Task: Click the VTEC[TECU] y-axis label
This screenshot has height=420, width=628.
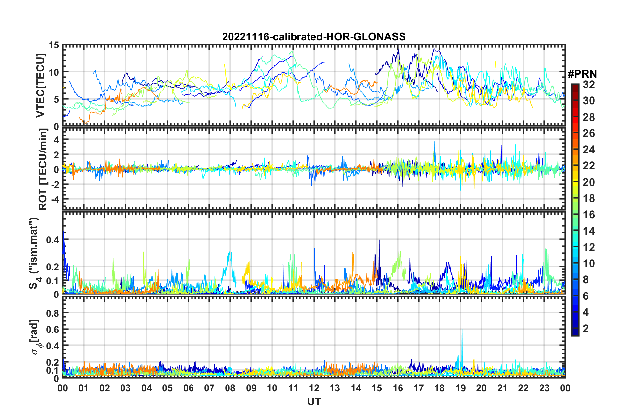Action: click(x=40, y=86)
